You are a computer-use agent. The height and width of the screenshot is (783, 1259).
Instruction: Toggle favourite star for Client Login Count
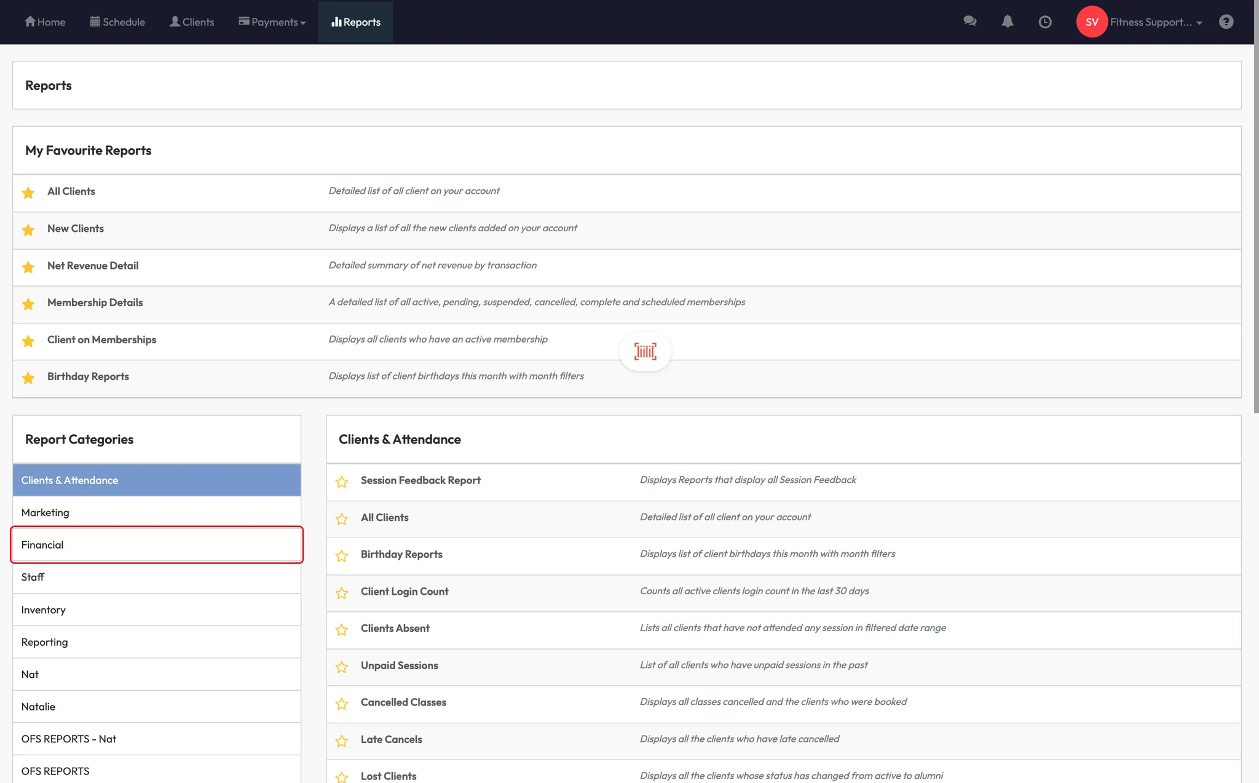pos(342,593)
